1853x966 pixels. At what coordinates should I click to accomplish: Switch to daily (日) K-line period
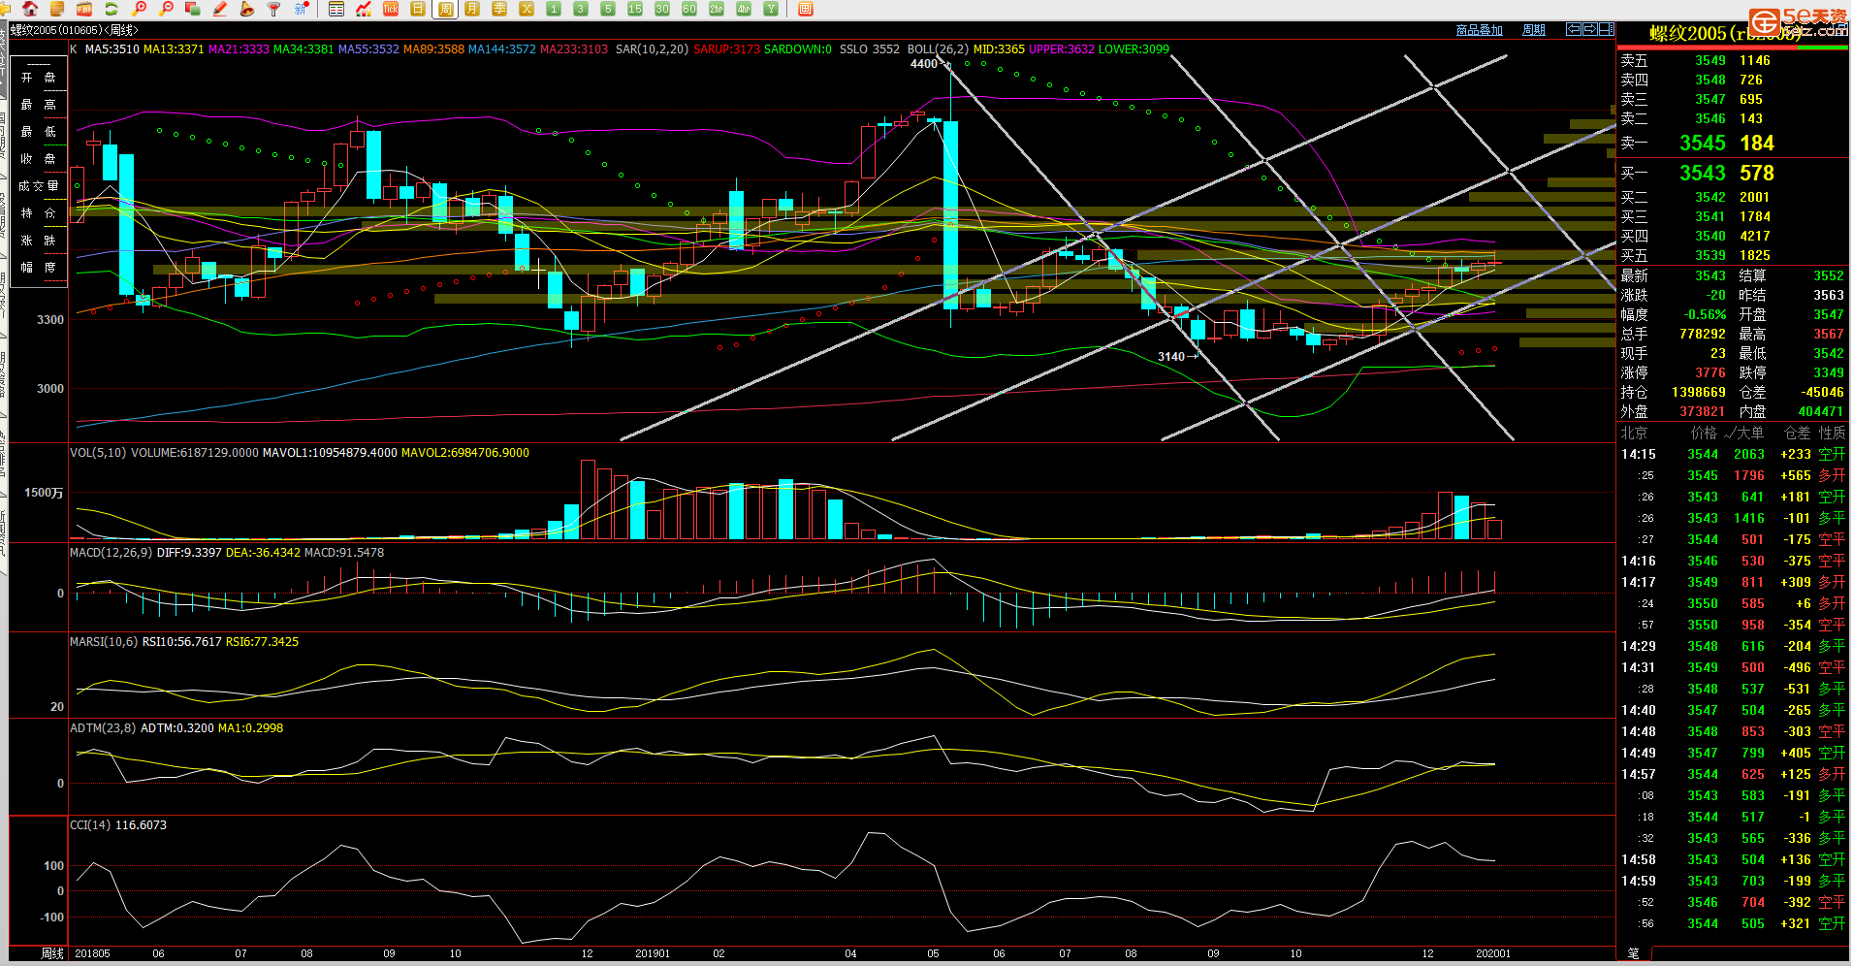coord(418,9)
